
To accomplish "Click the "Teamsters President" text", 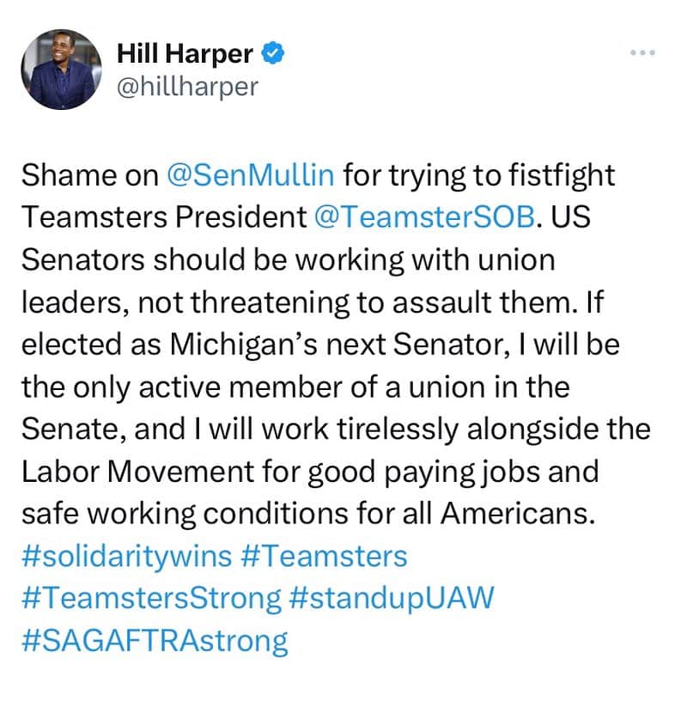I will [x=164, y=216].
